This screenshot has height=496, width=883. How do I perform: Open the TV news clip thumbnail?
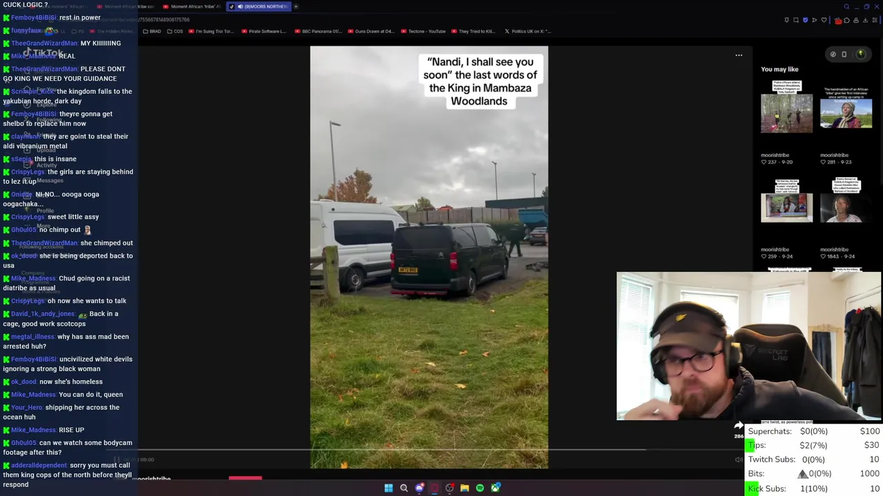(786, 201)
